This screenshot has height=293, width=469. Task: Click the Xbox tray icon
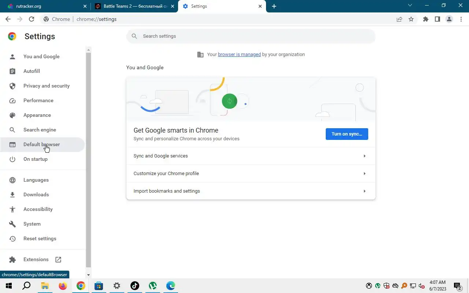[x=369, y=286]
